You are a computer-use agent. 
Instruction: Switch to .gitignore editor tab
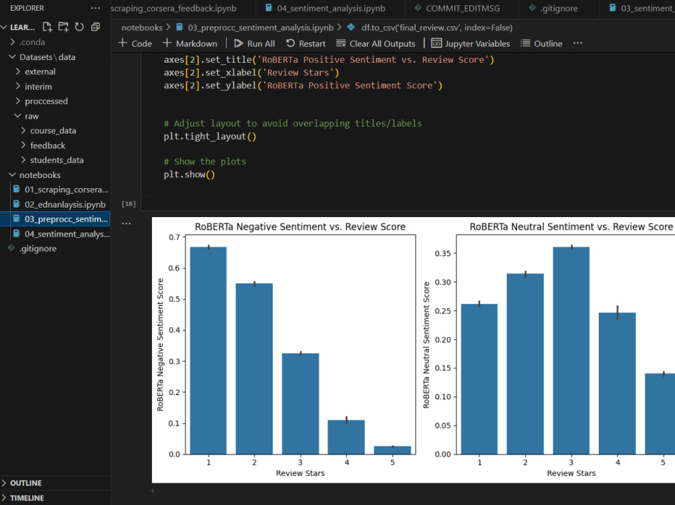point(559,8)
